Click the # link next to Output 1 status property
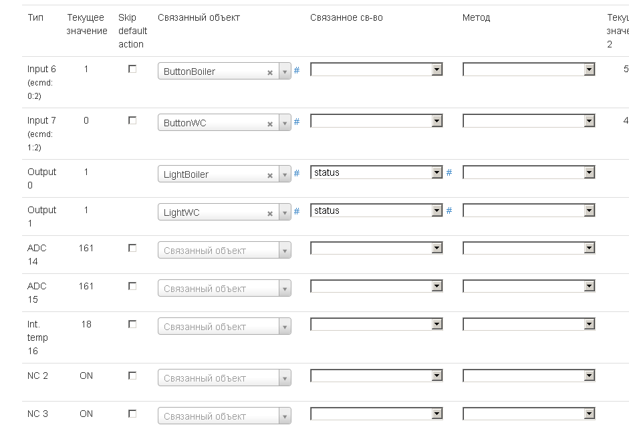 (x=449, y=210)
